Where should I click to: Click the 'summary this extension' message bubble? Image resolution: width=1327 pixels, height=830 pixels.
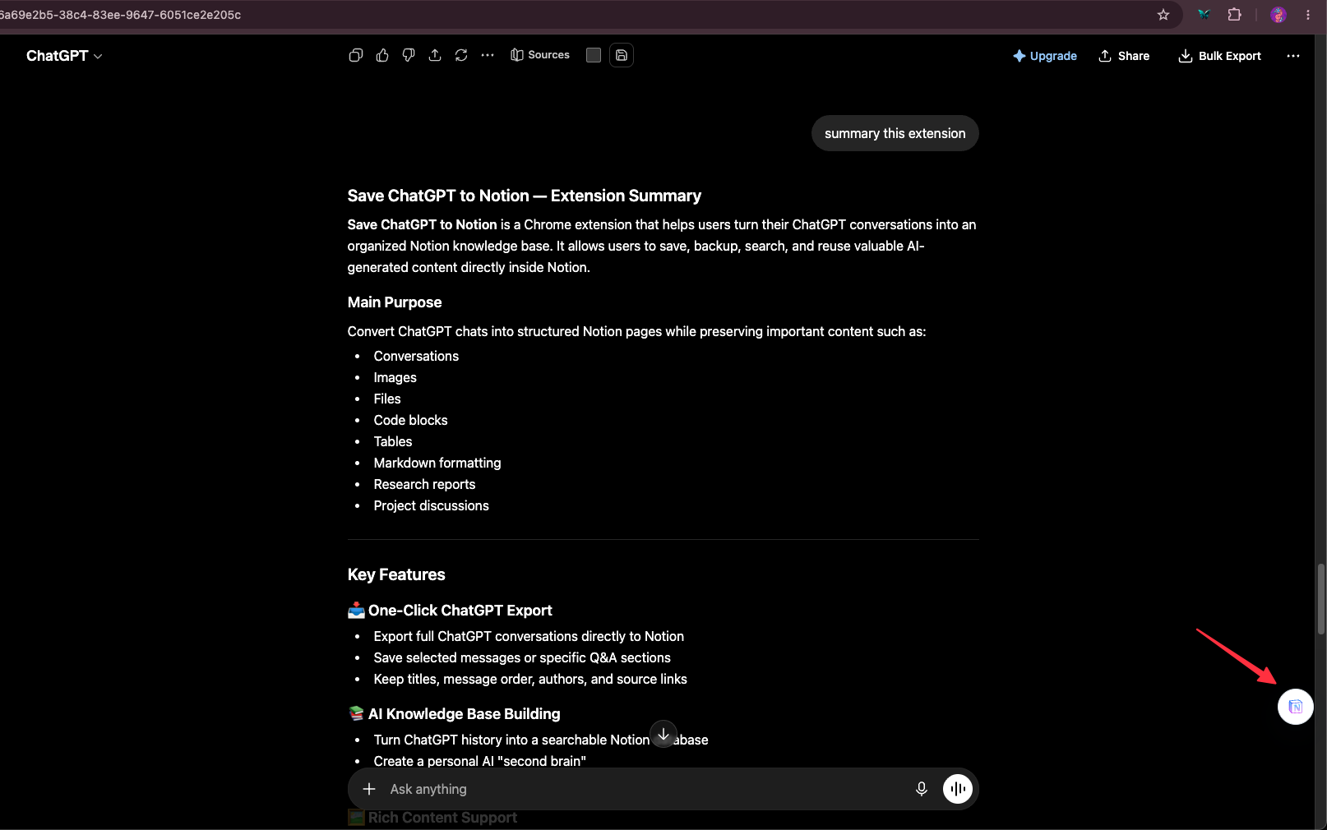coord(895,133)
